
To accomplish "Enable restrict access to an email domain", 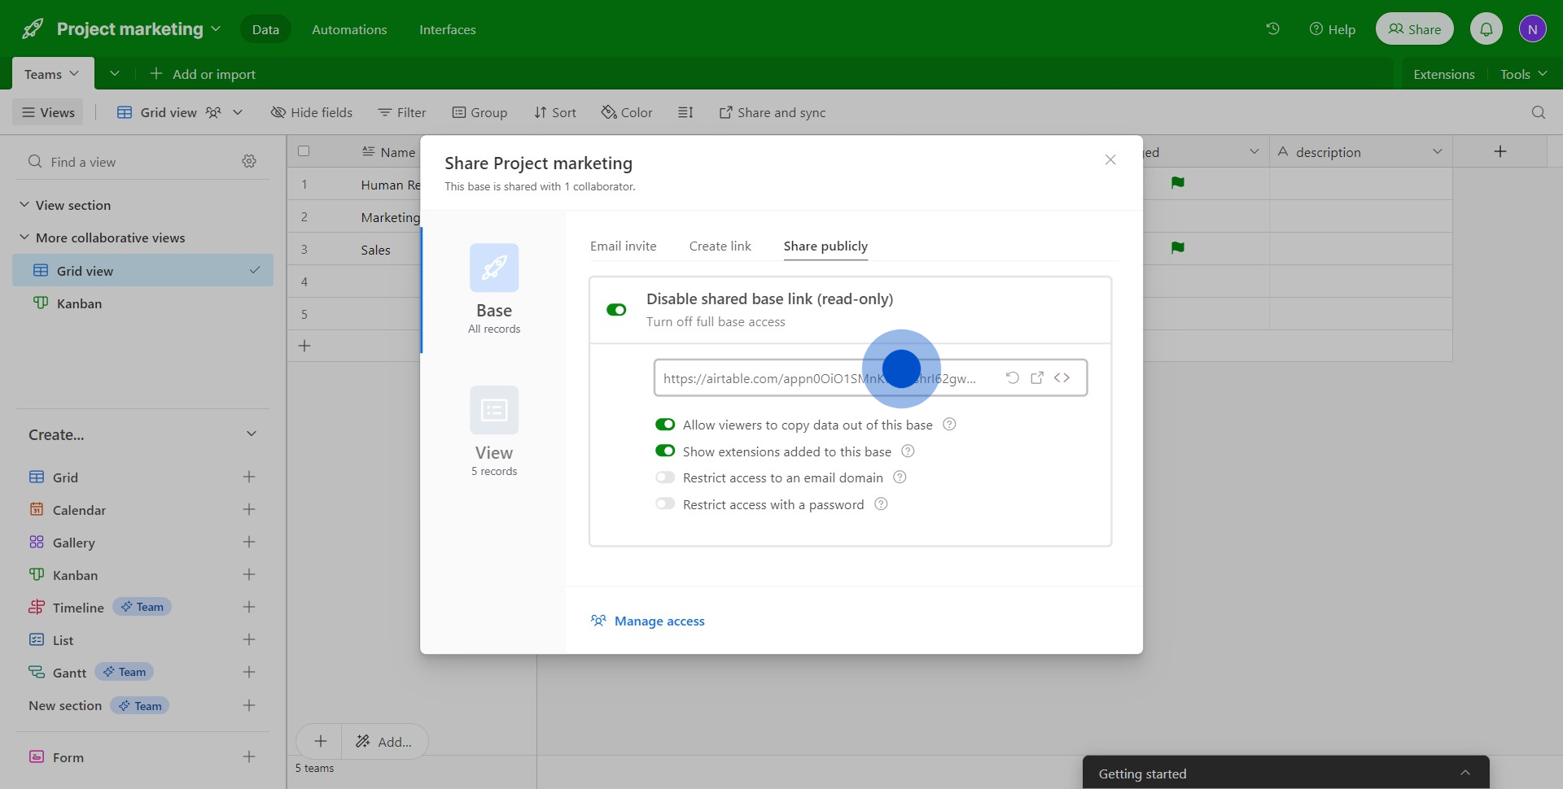I will (x=665, y=477).
